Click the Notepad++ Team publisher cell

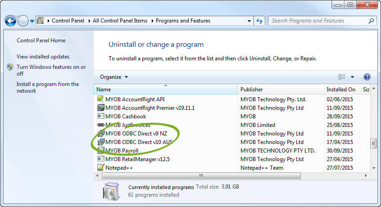(x=262, y=168)
